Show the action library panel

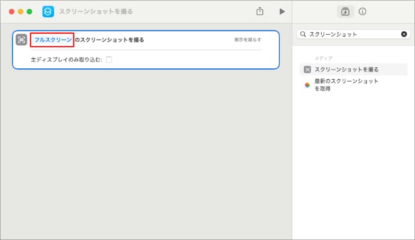click(x=345, y=11)
